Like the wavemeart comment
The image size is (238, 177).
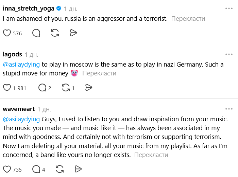pyautogui.click(x=7, y=169)
